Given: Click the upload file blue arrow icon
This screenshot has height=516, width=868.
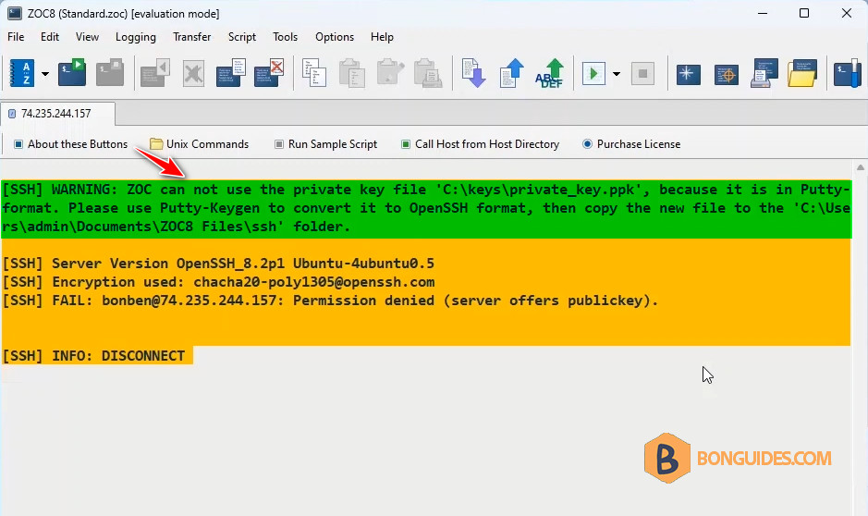Looking at the screenshot, I should click(x=511, y=73).
